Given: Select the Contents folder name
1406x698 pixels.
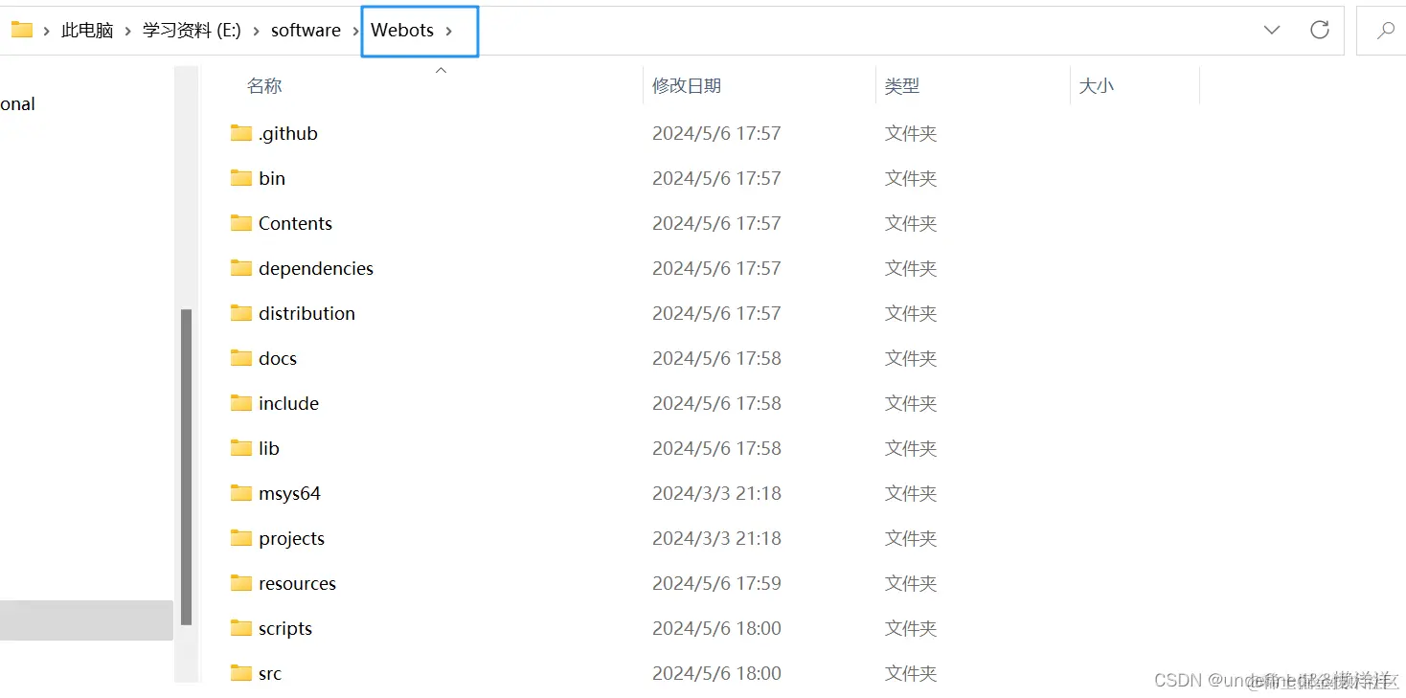Looking at the screenshot, I should pos(295,223).
